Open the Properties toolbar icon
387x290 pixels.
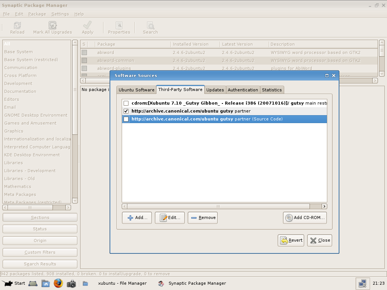(x=119, y=25)
